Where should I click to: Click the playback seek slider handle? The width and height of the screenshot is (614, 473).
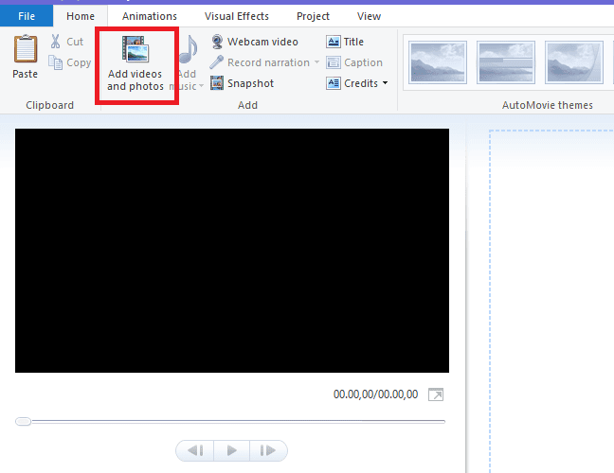point(23,421)
